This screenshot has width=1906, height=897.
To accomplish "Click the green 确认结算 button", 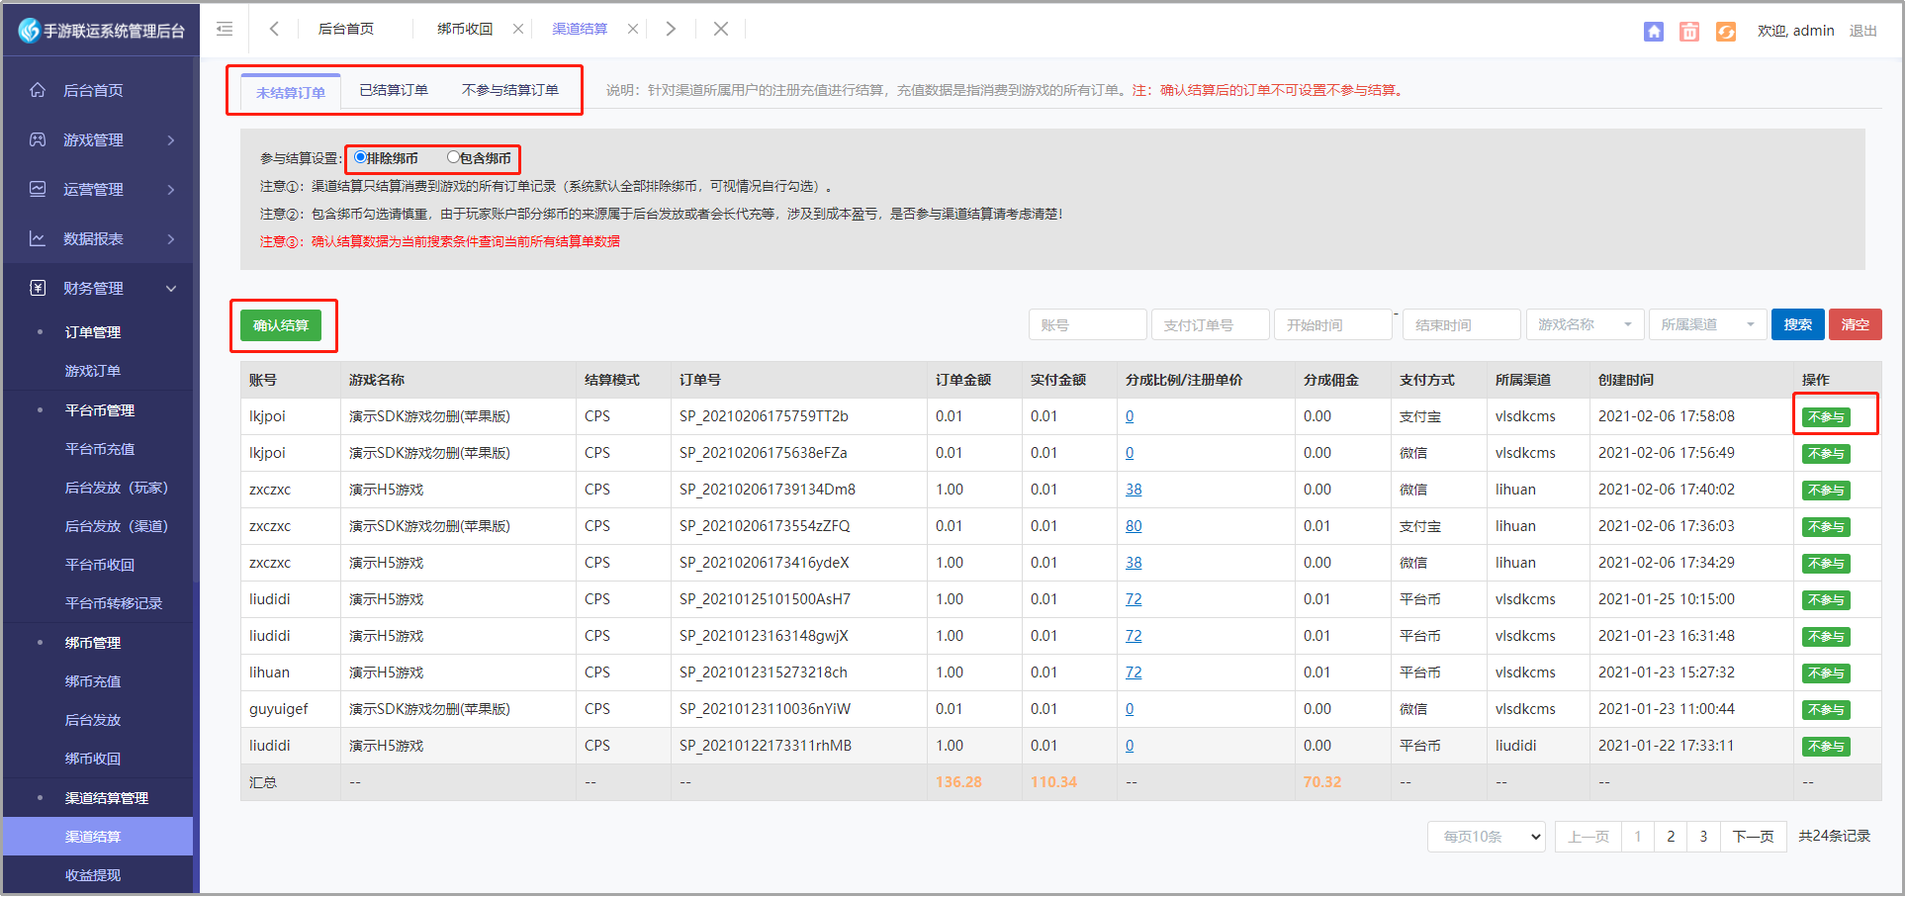I will pyautogui.click(x=281, y=325).
